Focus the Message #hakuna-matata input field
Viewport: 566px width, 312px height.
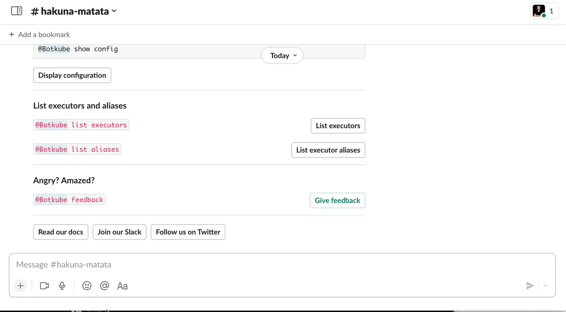coord(281,265)
